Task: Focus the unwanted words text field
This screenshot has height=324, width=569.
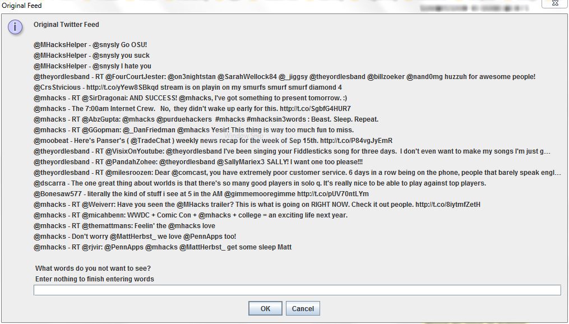Action: pyautogui.click(x=297, y=290)
